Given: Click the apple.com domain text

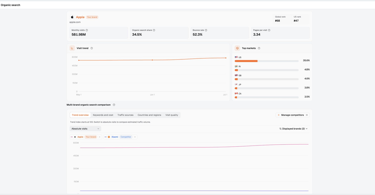Looking at the screenshot, I should 75,22.
